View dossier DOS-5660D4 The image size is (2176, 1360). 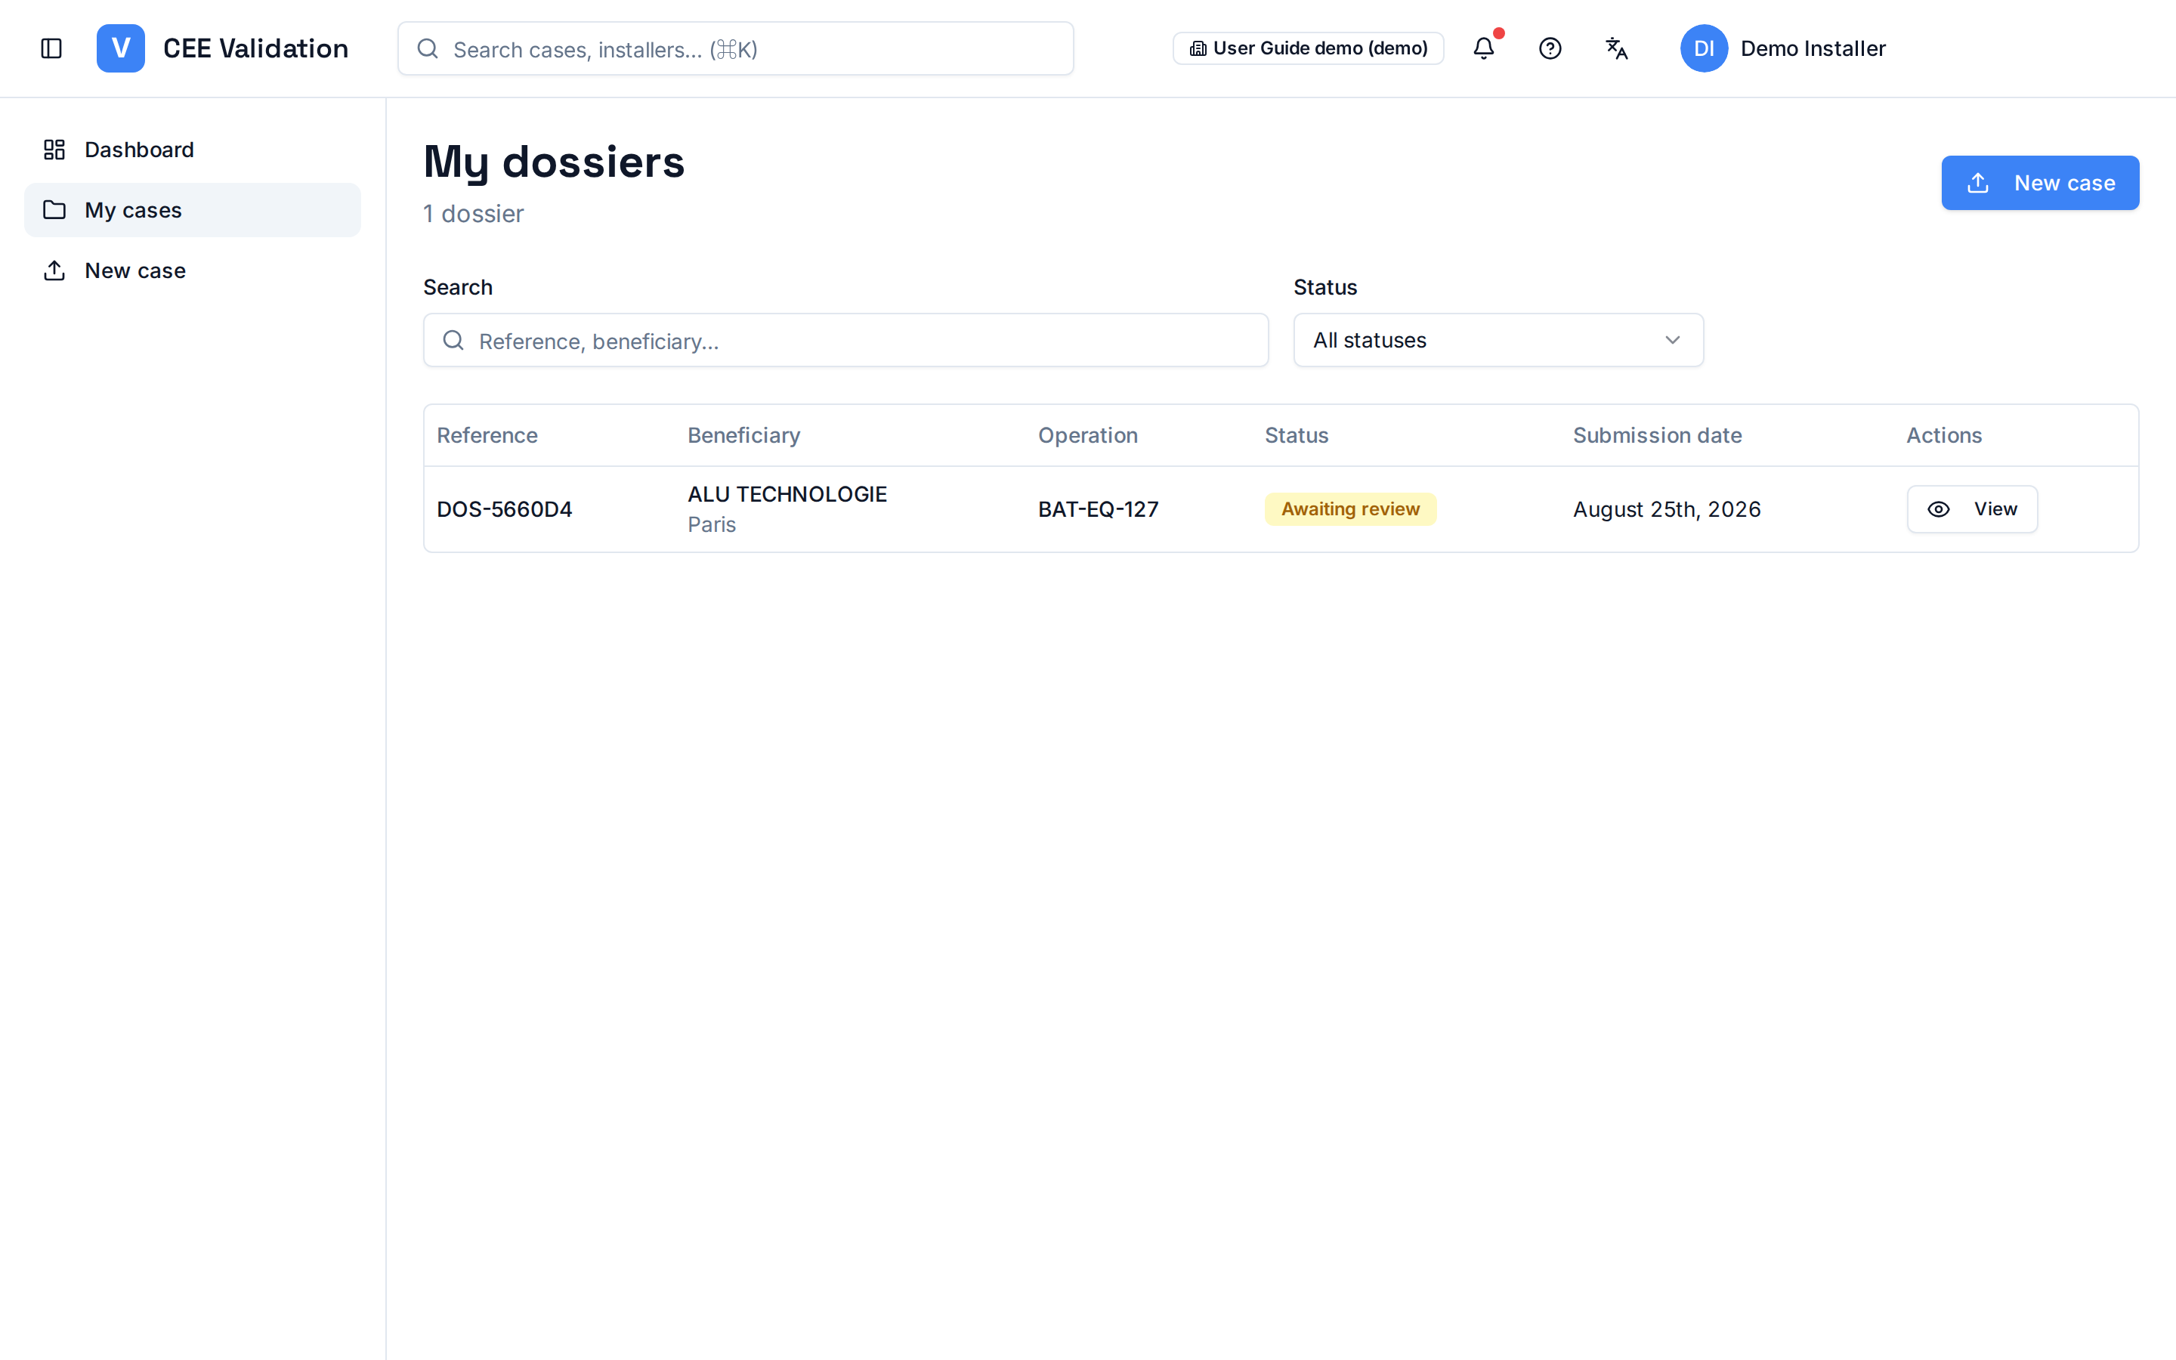click(1972, 509)
